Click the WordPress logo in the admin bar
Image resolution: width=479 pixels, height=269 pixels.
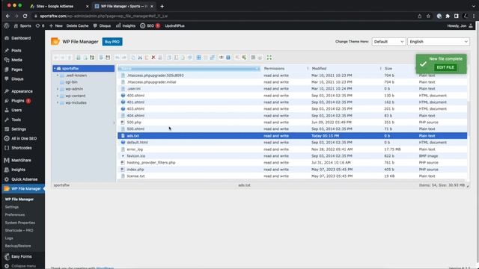click(7, 26)
